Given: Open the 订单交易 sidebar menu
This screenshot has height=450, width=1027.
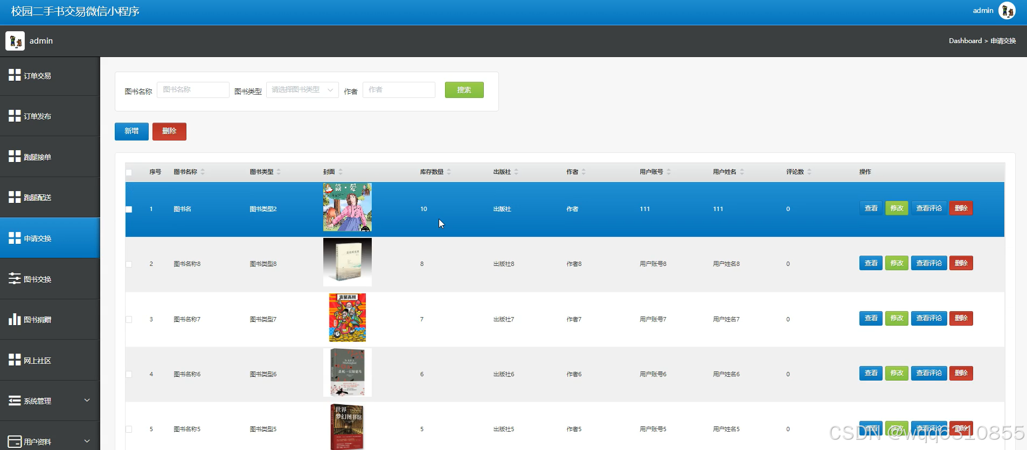Looking at the screenshot, I should click(x=50, y=76).
